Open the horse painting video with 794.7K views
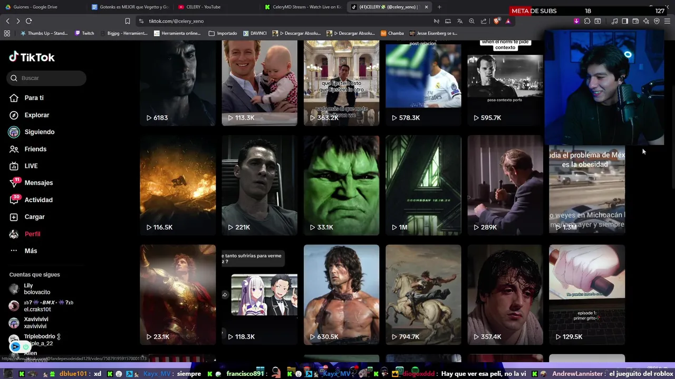The width and height of the screenshot is (675, 379). click(x=423, y=295)
